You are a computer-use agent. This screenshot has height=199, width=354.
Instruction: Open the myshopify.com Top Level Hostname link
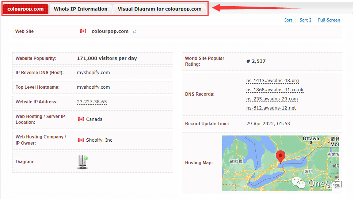pos(93,87)
